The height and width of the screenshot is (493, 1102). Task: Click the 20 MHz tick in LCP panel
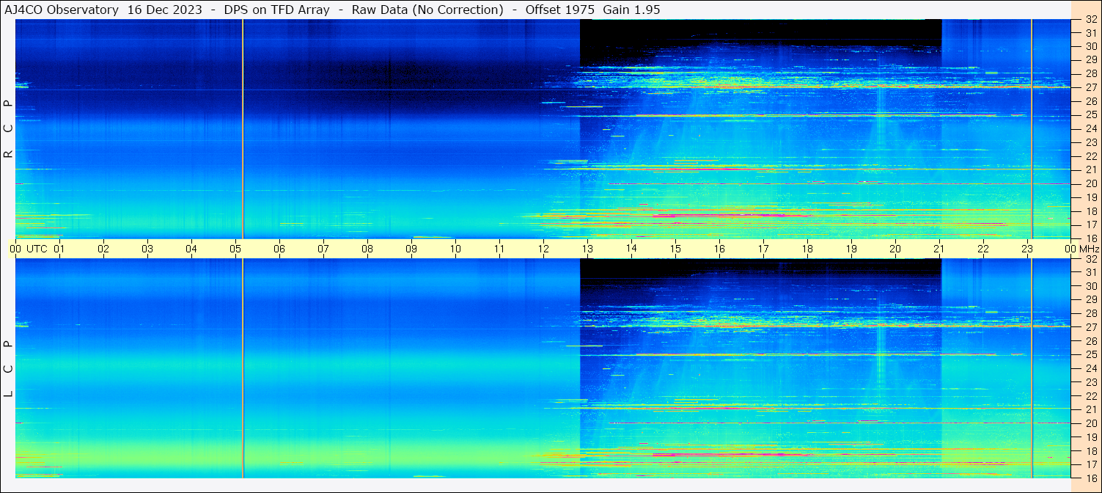coord(1090,423)
